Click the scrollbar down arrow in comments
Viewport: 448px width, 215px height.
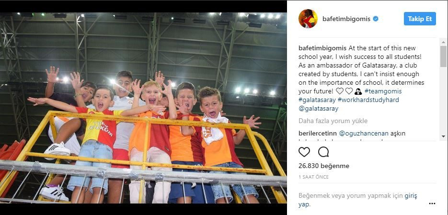tap(443, 136)
